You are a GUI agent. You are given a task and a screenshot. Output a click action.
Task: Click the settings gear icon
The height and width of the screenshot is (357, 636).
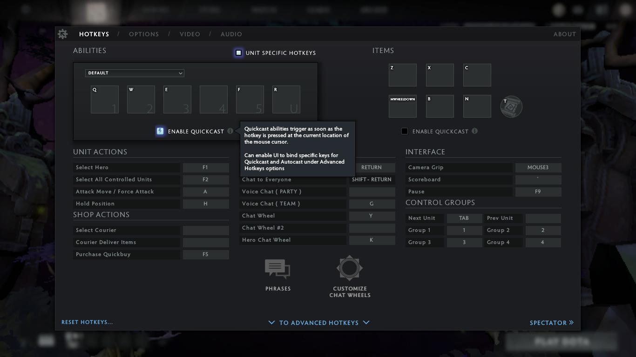tap(62, 34)
